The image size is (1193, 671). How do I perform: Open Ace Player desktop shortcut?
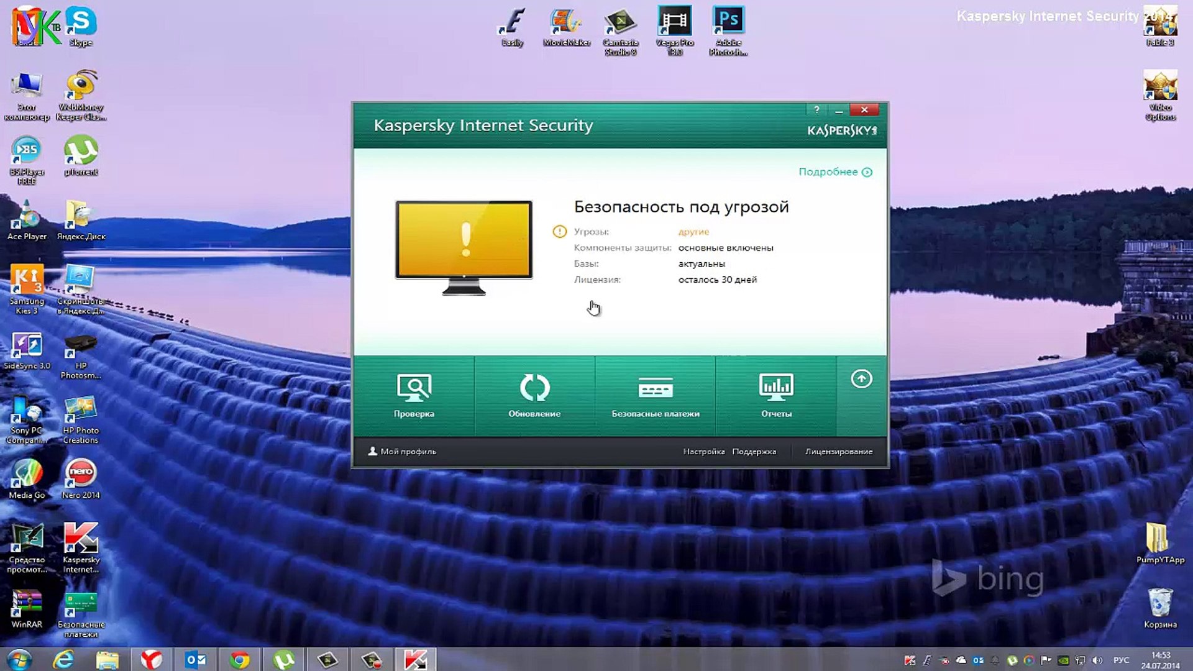[x=27, y=221]
